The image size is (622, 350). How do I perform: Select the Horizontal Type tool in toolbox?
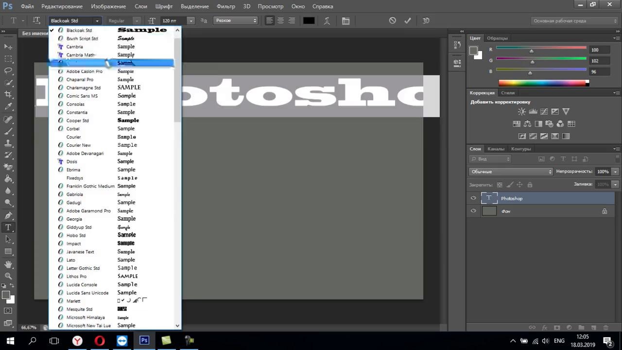click(x=8, y=227)
